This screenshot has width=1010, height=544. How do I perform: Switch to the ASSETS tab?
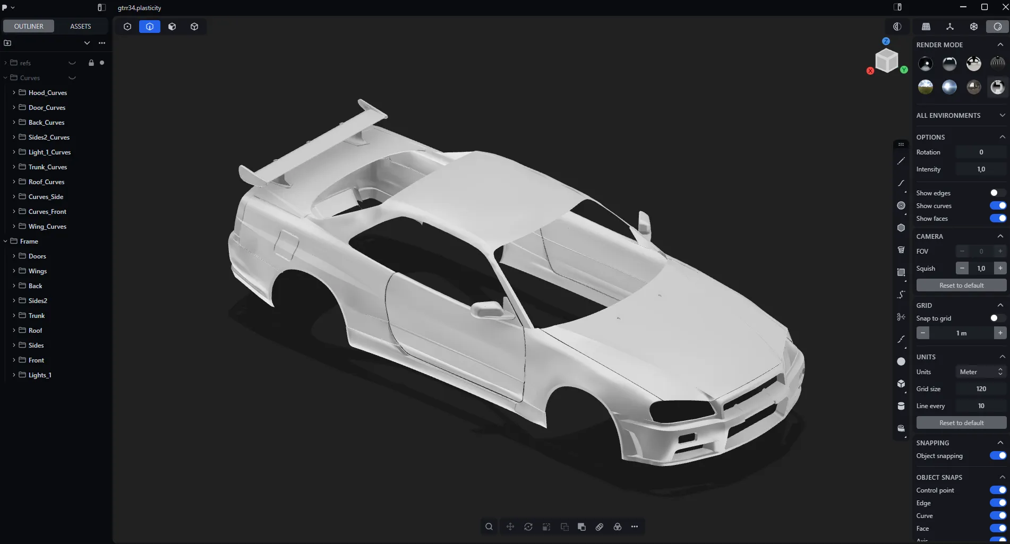point(81,26)
